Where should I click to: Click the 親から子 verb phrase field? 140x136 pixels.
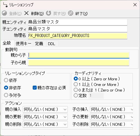click(78, 55)
